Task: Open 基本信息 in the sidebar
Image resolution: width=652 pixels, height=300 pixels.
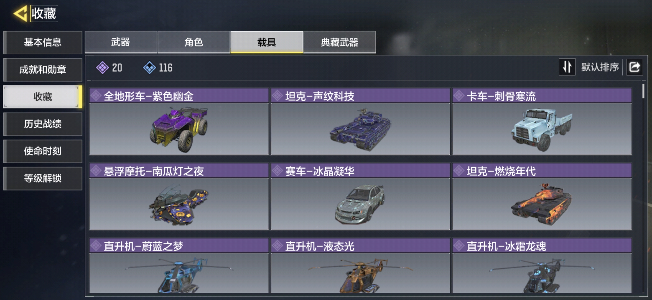Action: tap(43, 42)
